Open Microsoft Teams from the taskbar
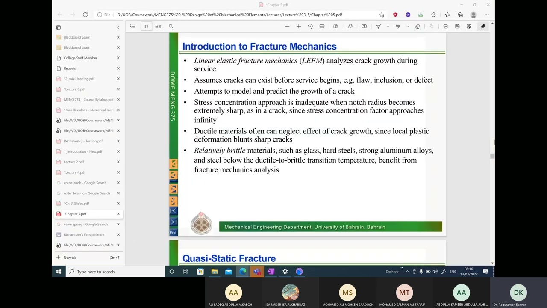 [x=257, y=272]
